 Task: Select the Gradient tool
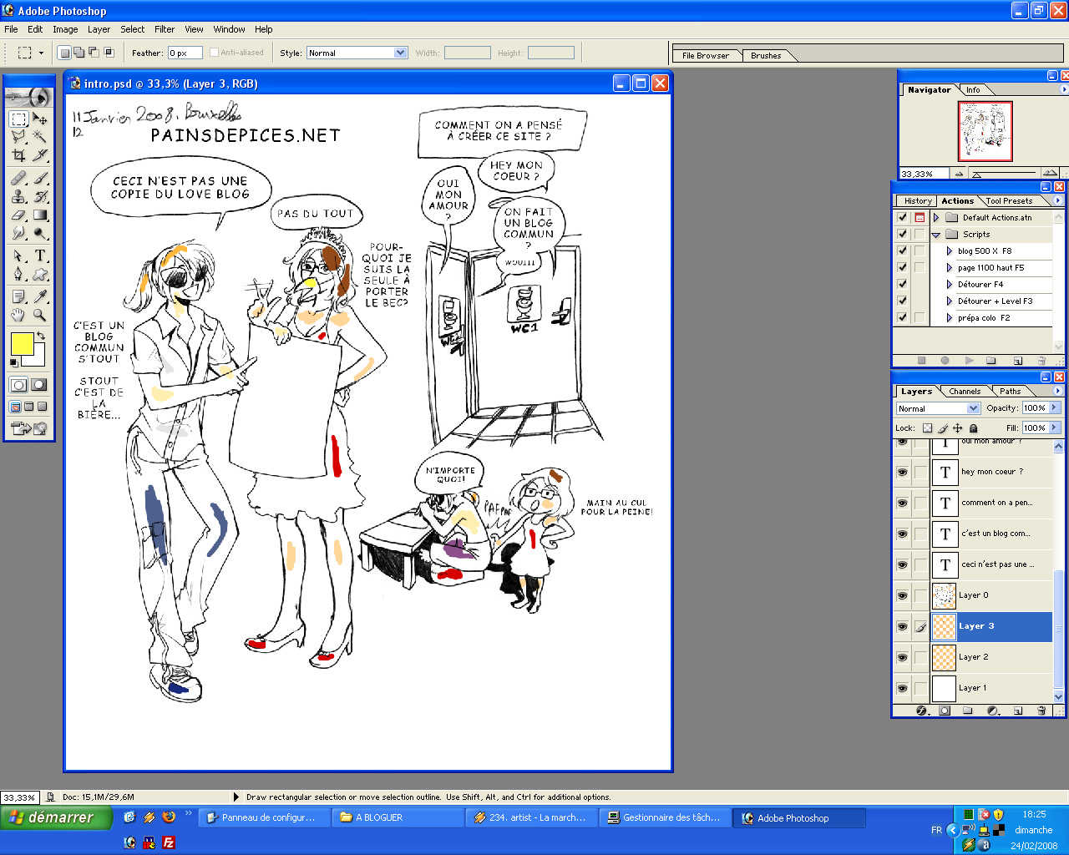39,215
